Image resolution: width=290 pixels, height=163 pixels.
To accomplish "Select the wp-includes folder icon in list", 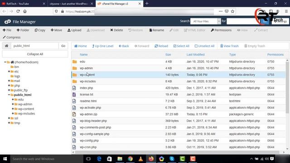I will (74, 81).
